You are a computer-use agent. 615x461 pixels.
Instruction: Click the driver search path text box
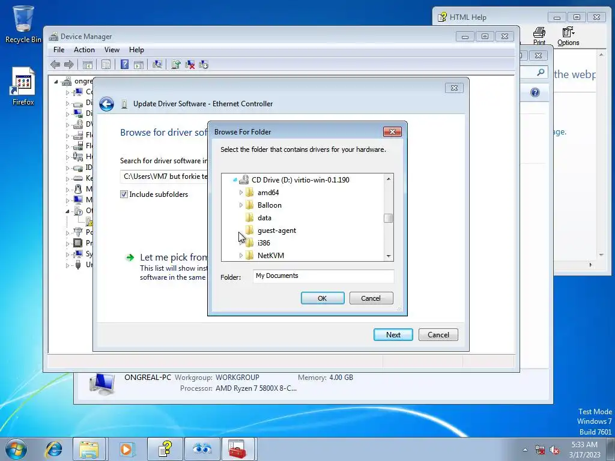164,176
